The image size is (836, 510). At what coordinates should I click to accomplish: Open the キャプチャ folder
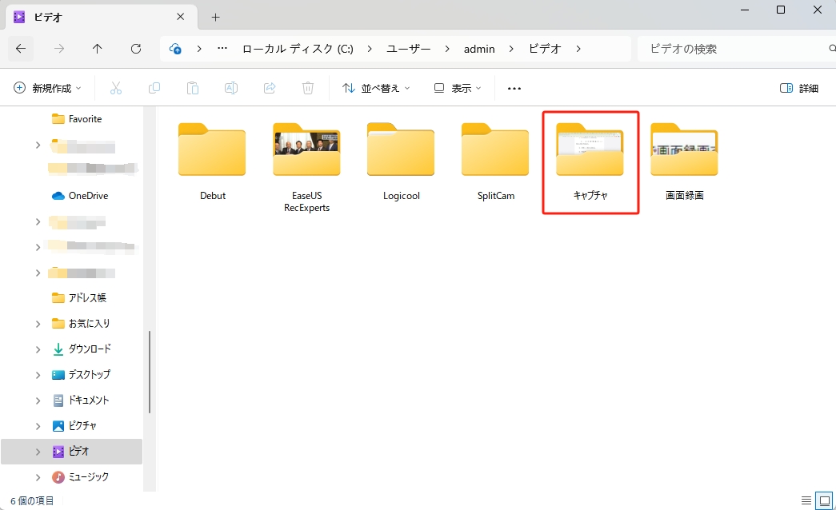[x=590, y=157]
